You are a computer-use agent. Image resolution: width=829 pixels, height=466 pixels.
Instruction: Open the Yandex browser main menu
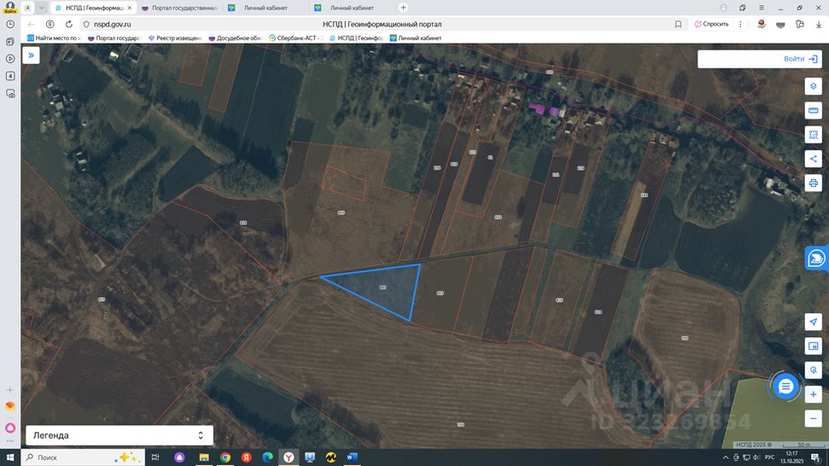click(x=762, y=8)
